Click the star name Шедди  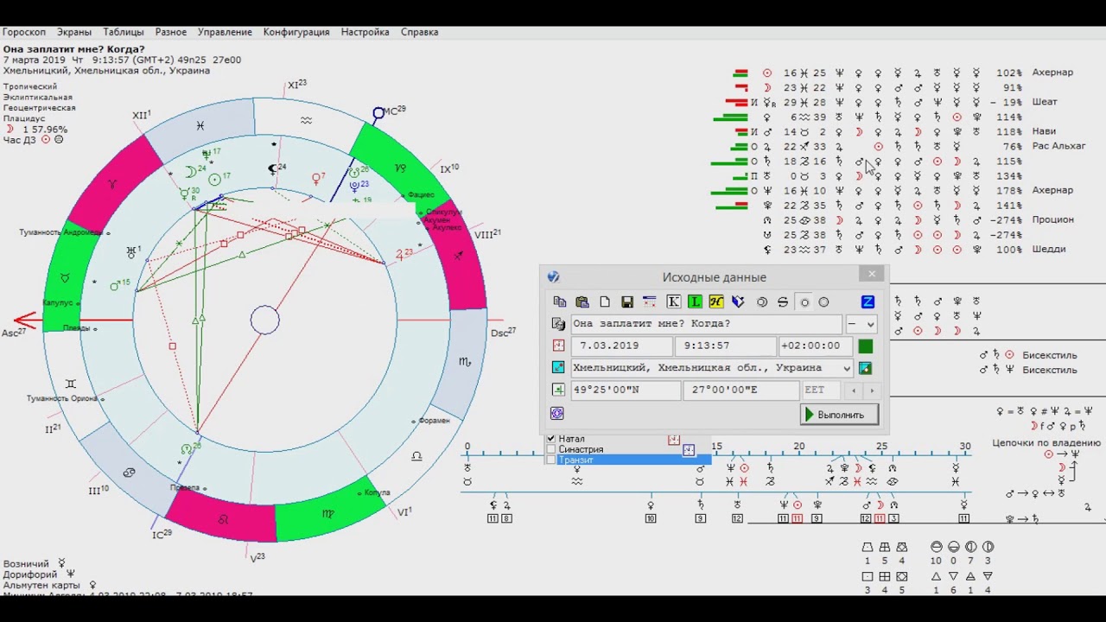(x=1049, y=249)
